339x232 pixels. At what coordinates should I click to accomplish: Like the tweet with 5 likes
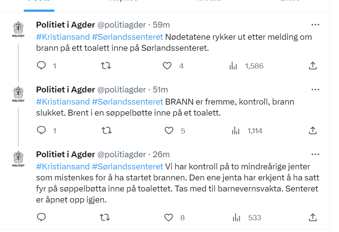[x=169, y=131]
